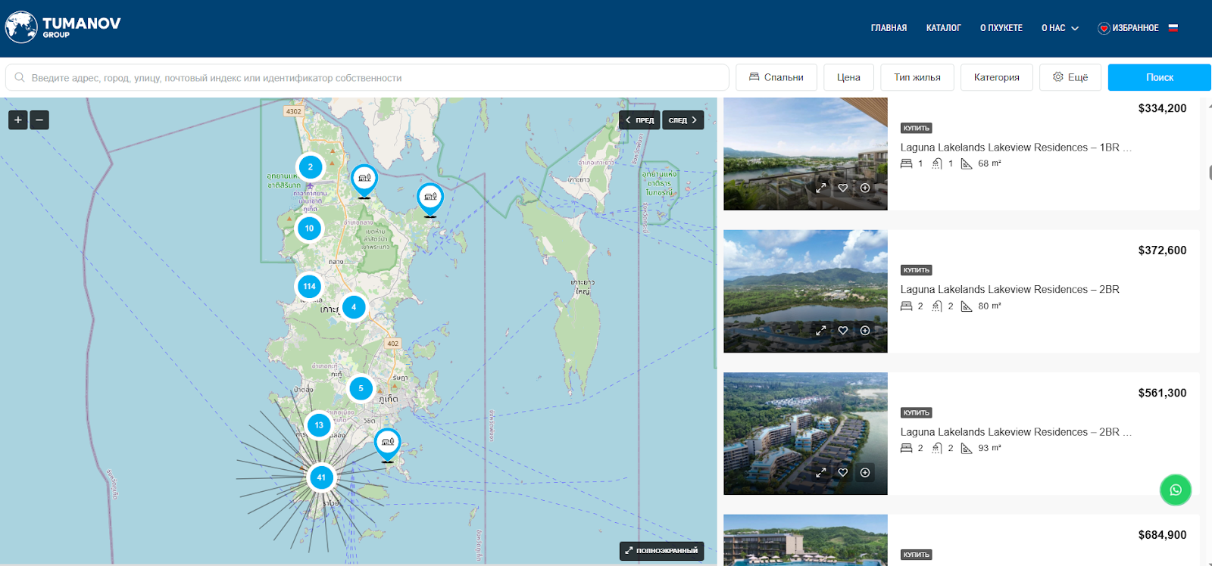Open the map cluster marker showing 5
Viewport: 1212px width, 566px height.
point(361,388)
